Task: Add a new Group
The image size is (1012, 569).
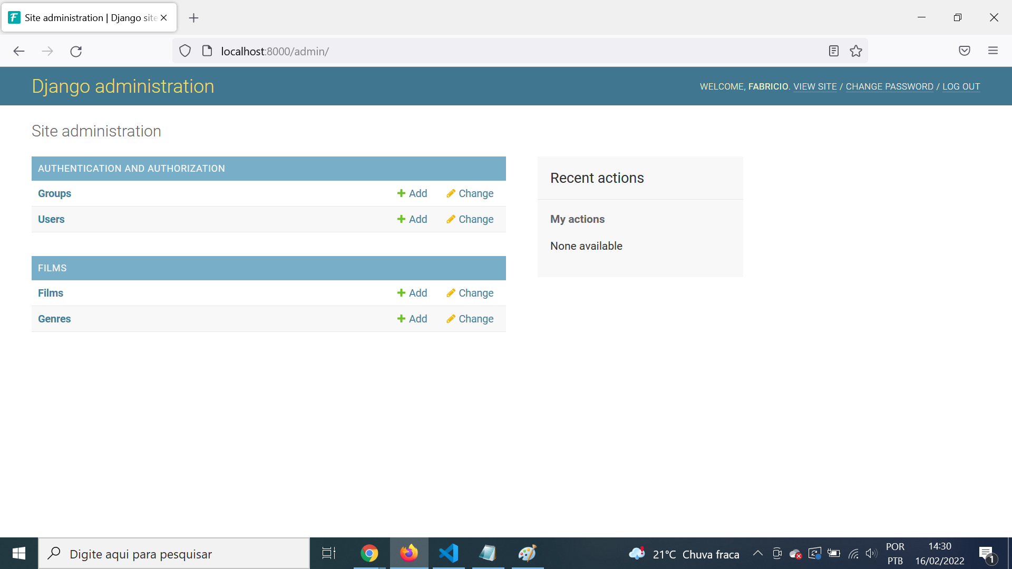Action: point(412,193)
